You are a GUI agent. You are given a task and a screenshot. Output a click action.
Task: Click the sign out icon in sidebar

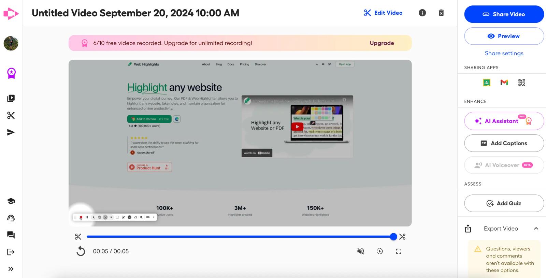[x=11, y=252]
